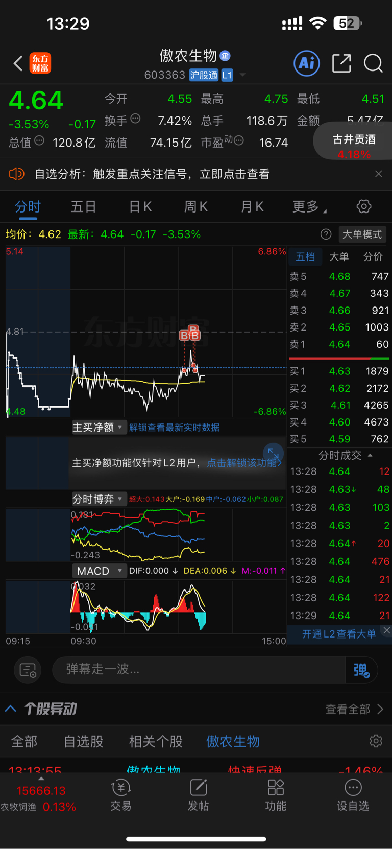Open 查看全部 for 个股异动
The height and width of the screenshot is (849, 392).
click(x=354, y=709)
